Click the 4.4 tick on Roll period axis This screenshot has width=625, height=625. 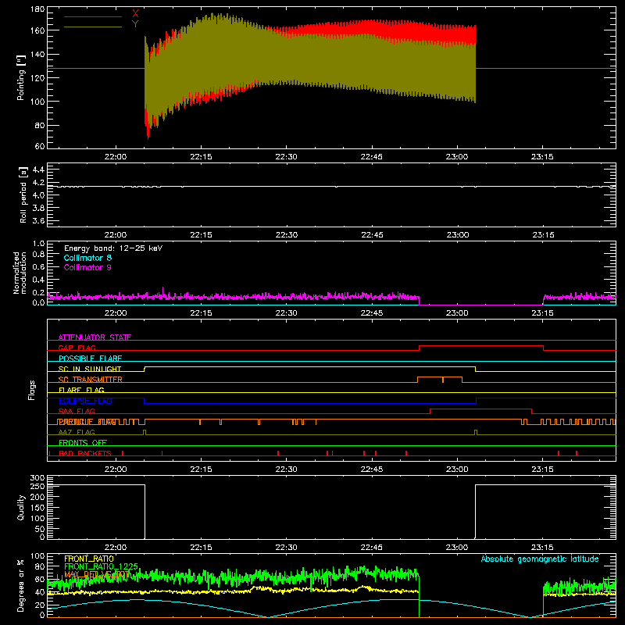point(38,170)
